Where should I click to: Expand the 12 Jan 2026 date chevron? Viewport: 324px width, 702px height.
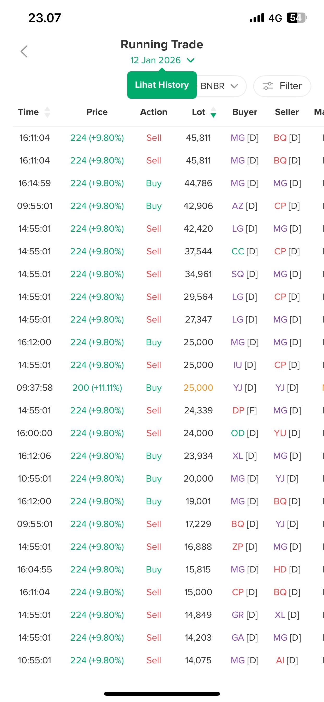[x=191, y=60]
